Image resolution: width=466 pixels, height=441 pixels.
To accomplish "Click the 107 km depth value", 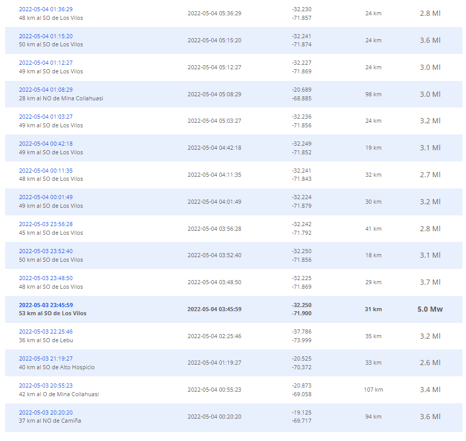I will pos(373,390).
